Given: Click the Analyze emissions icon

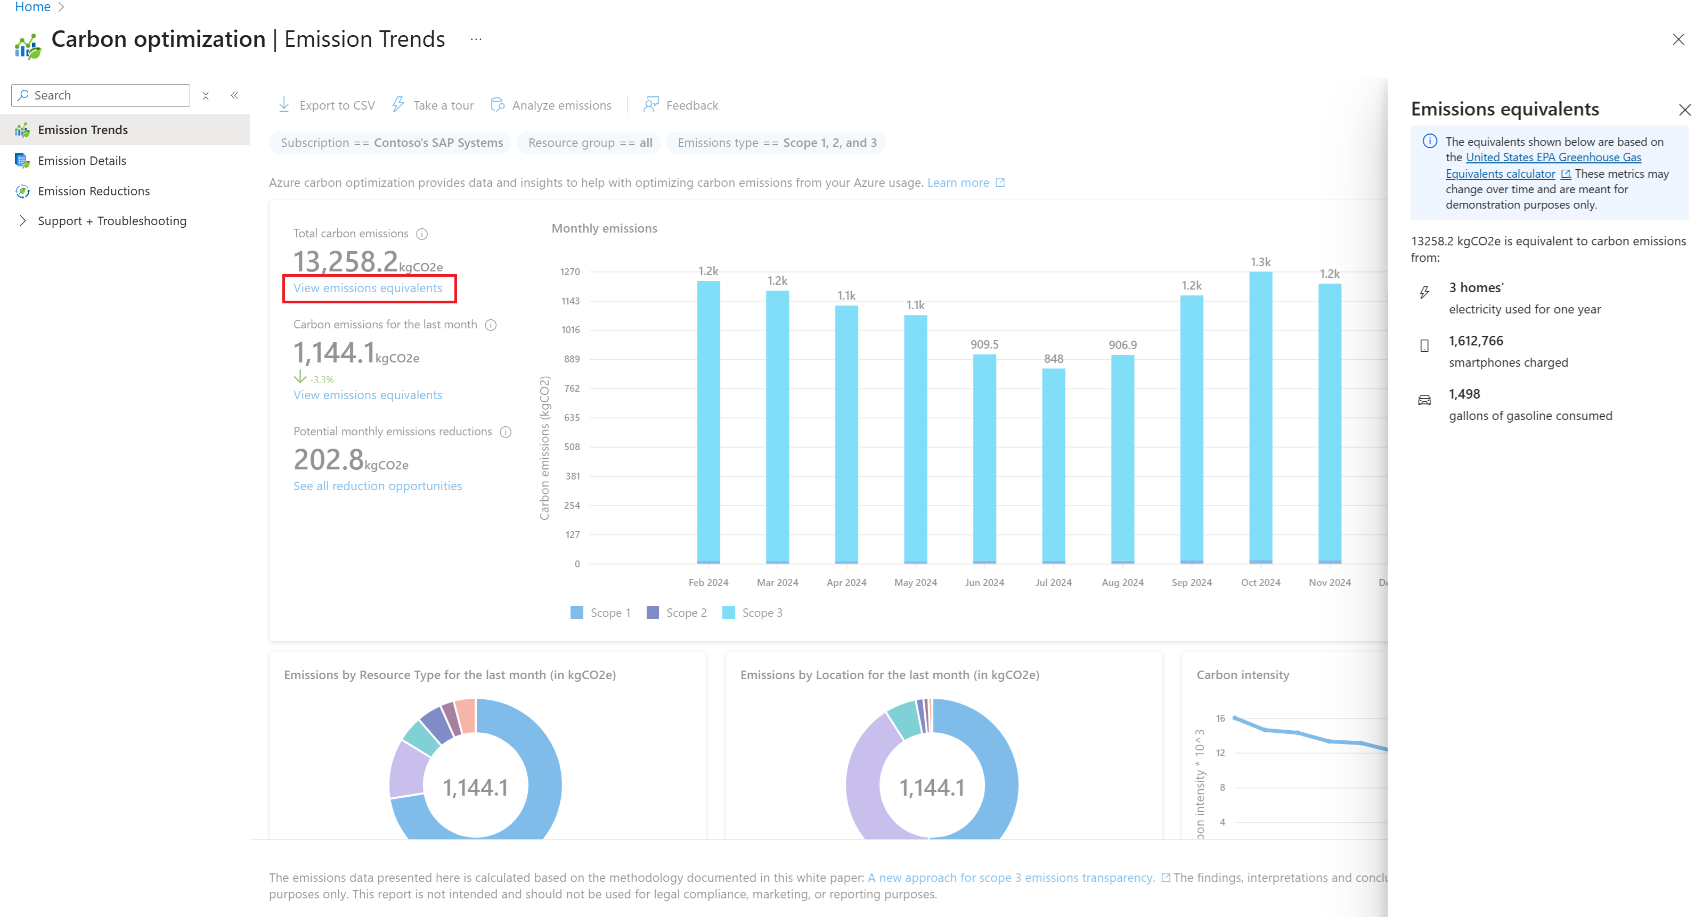Looking at the screenshot, I should coord(498,105).
